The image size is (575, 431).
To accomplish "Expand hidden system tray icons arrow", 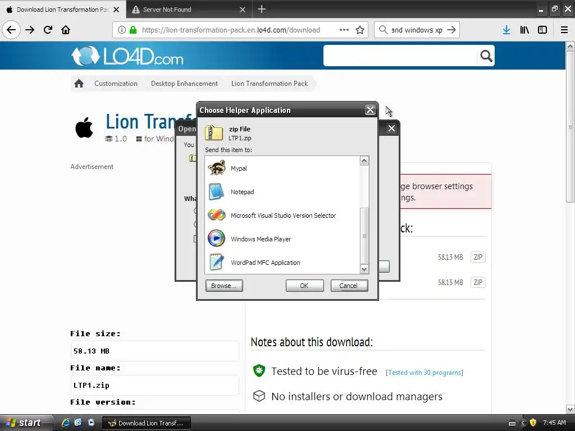I will 523,423.
